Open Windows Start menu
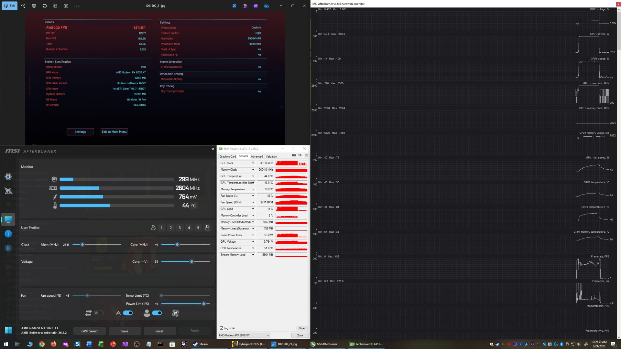This screenshot has width=621, height=349. (5, 344)
